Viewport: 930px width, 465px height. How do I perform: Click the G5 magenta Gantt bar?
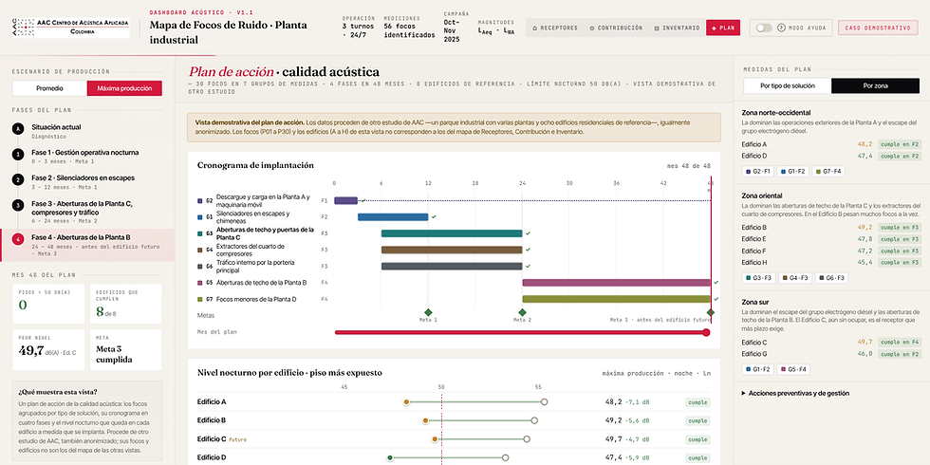click(x=616, y=283)
